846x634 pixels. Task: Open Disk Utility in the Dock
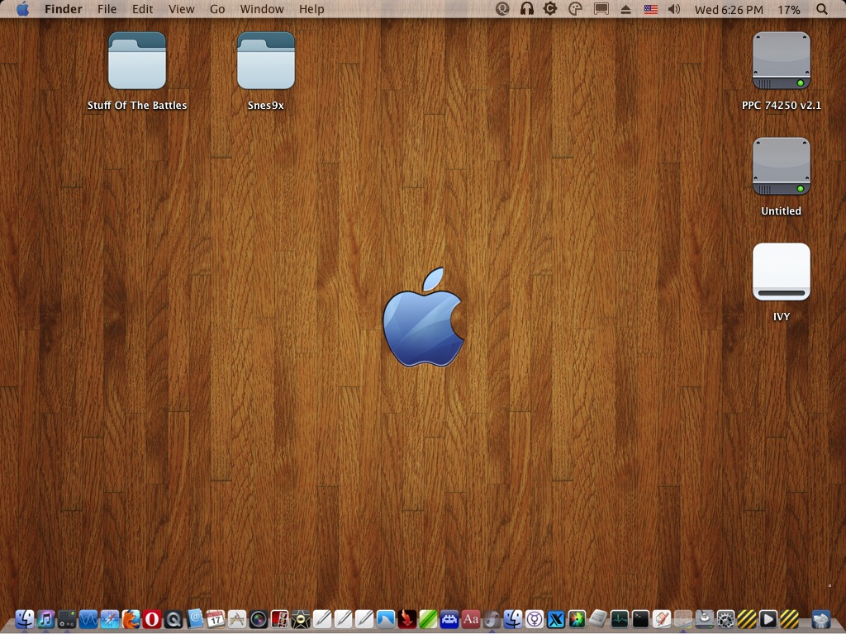click(704, 619)
